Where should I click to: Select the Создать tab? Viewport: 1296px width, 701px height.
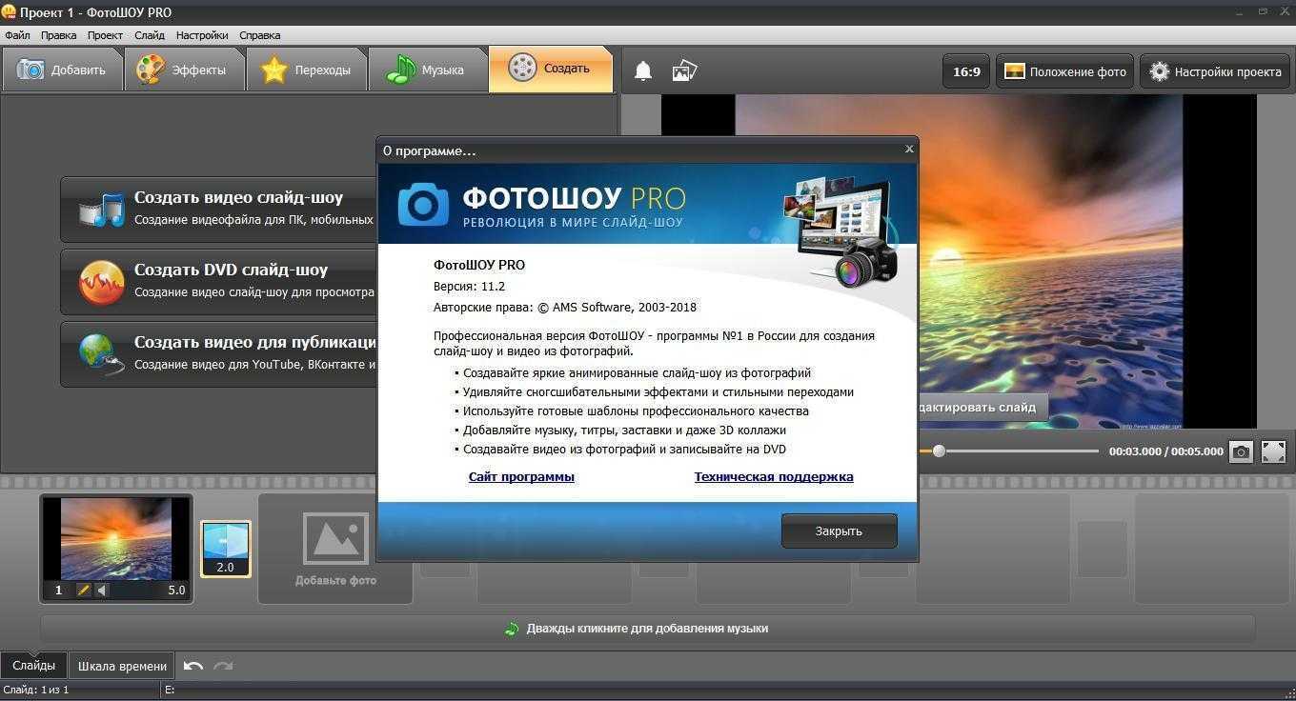click(551, 69)
